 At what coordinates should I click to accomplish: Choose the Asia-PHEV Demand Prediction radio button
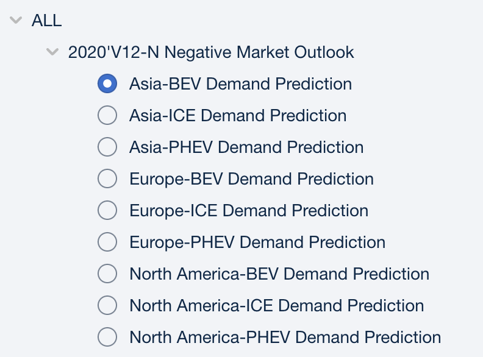click(x=107, y=147)
